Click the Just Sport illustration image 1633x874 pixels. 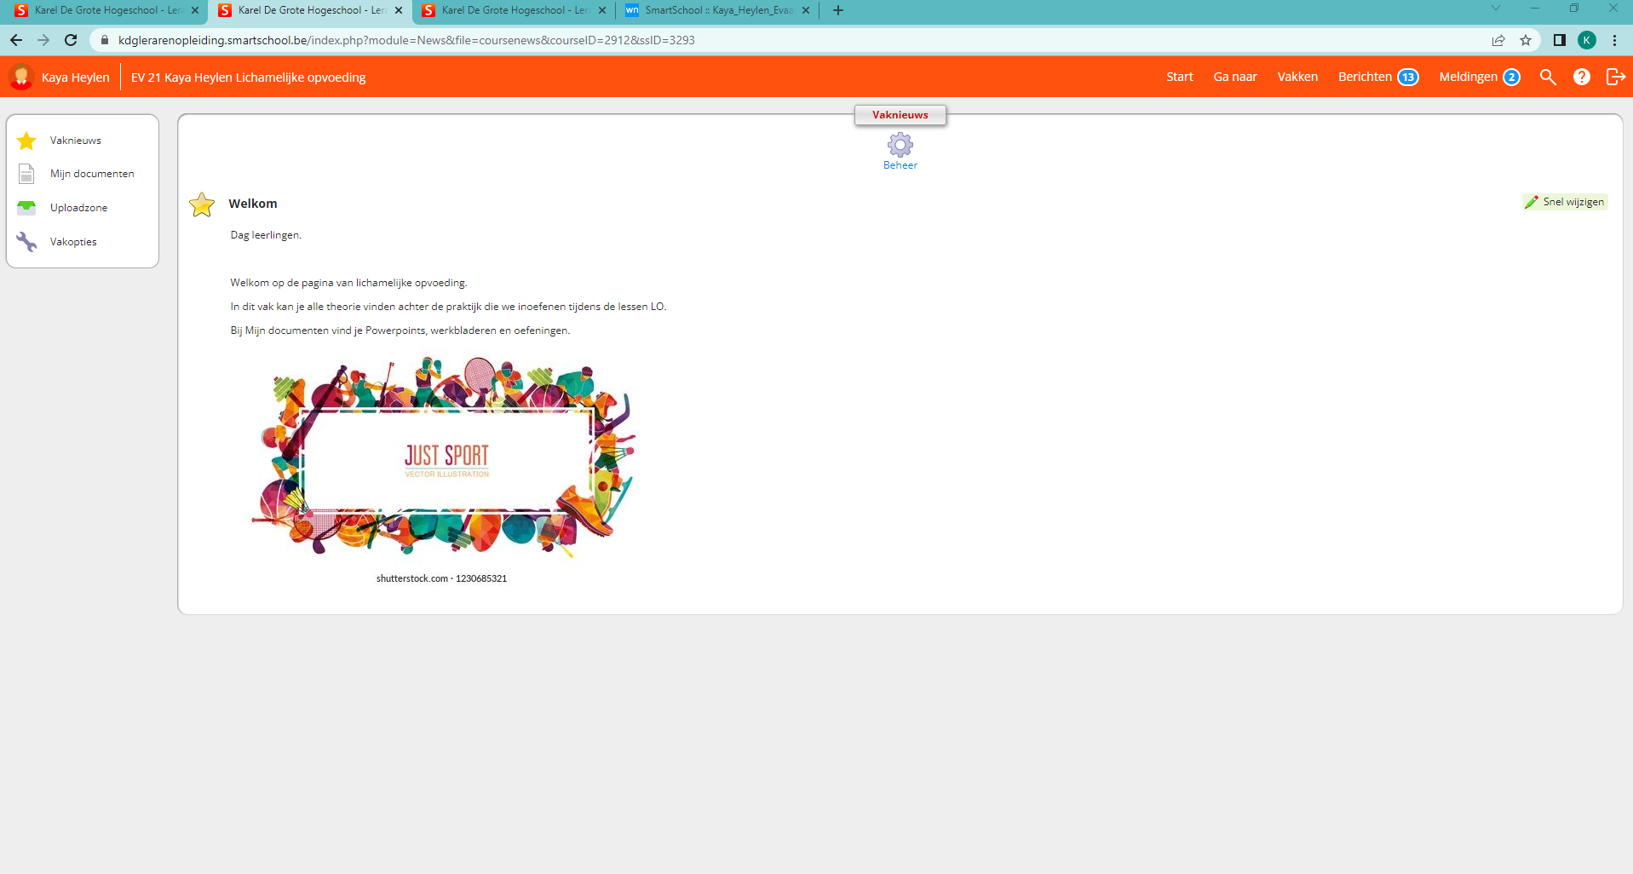tap(445, 460)
